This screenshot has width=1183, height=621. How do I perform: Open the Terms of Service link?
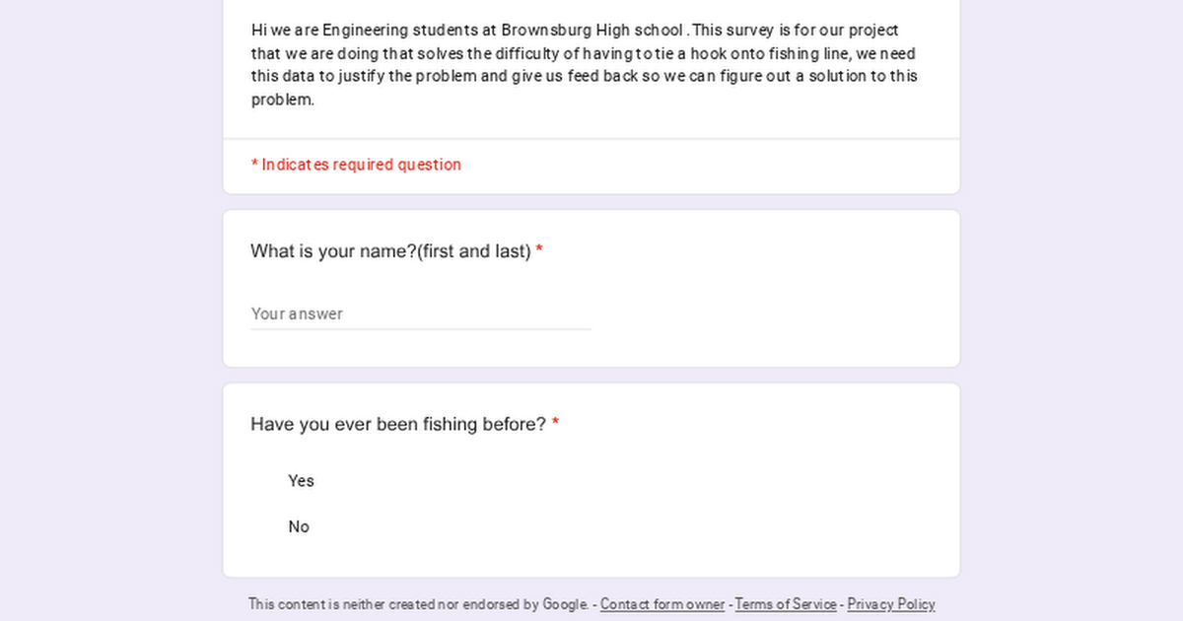(786, 604)
